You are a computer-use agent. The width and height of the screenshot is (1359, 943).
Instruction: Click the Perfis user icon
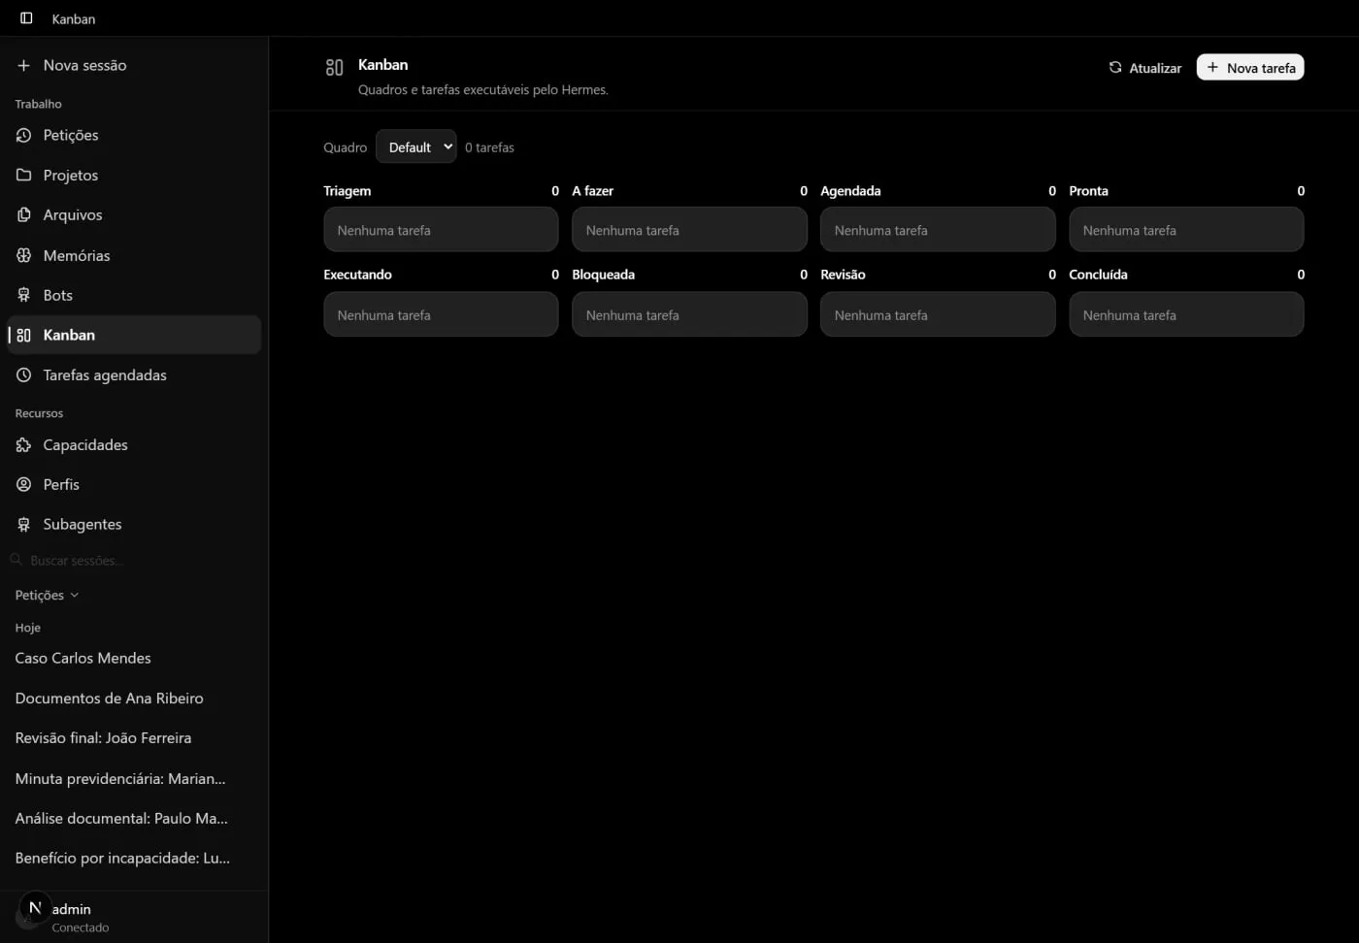[23, 484]
